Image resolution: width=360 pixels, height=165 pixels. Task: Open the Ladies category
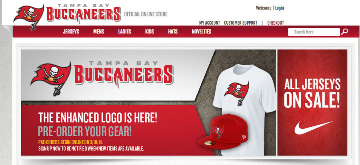point(124,31)
